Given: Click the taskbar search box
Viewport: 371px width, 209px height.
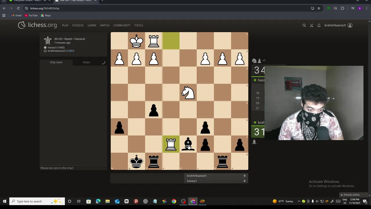Looking at the screenshot, I should pyautogui.click(x=37, y=201).
